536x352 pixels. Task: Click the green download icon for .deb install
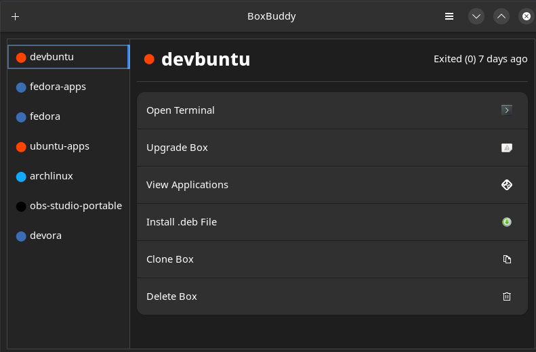(506, 222)
